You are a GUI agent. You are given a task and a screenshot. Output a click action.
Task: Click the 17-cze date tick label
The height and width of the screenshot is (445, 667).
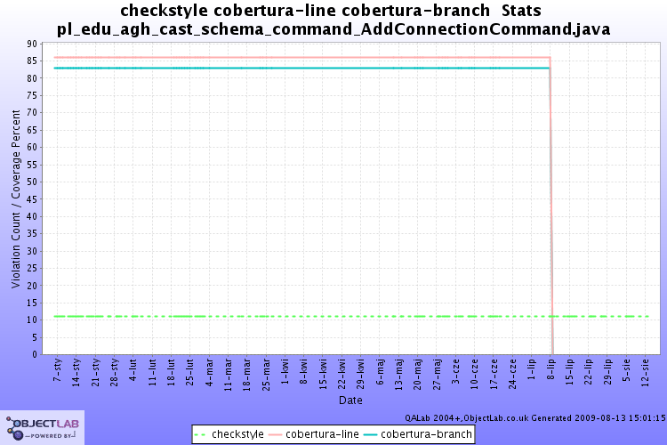[x=494, y=374]
